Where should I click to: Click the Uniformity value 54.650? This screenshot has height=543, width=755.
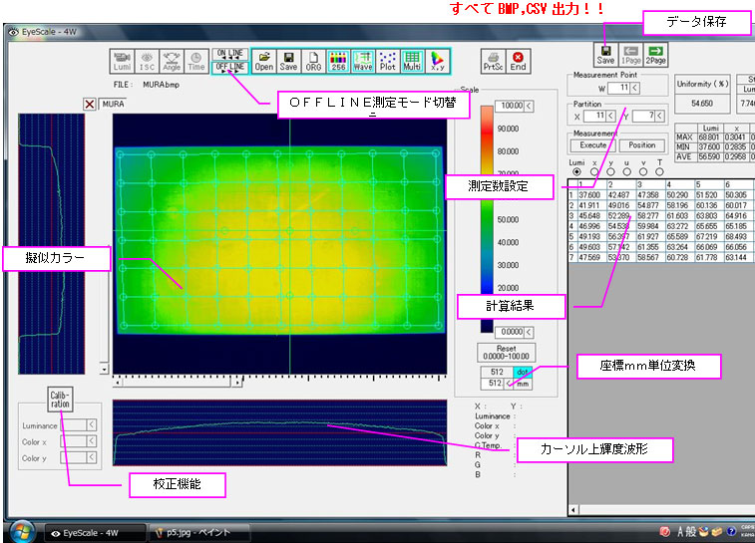click(x=702, y=104)
